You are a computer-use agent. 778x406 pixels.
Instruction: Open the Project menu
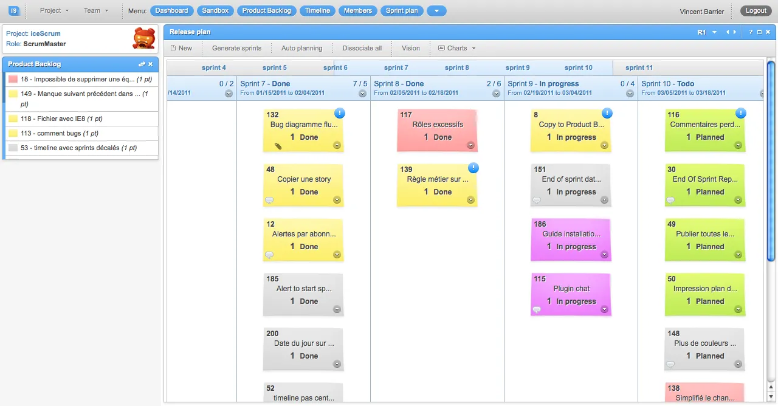pos(54,10)
